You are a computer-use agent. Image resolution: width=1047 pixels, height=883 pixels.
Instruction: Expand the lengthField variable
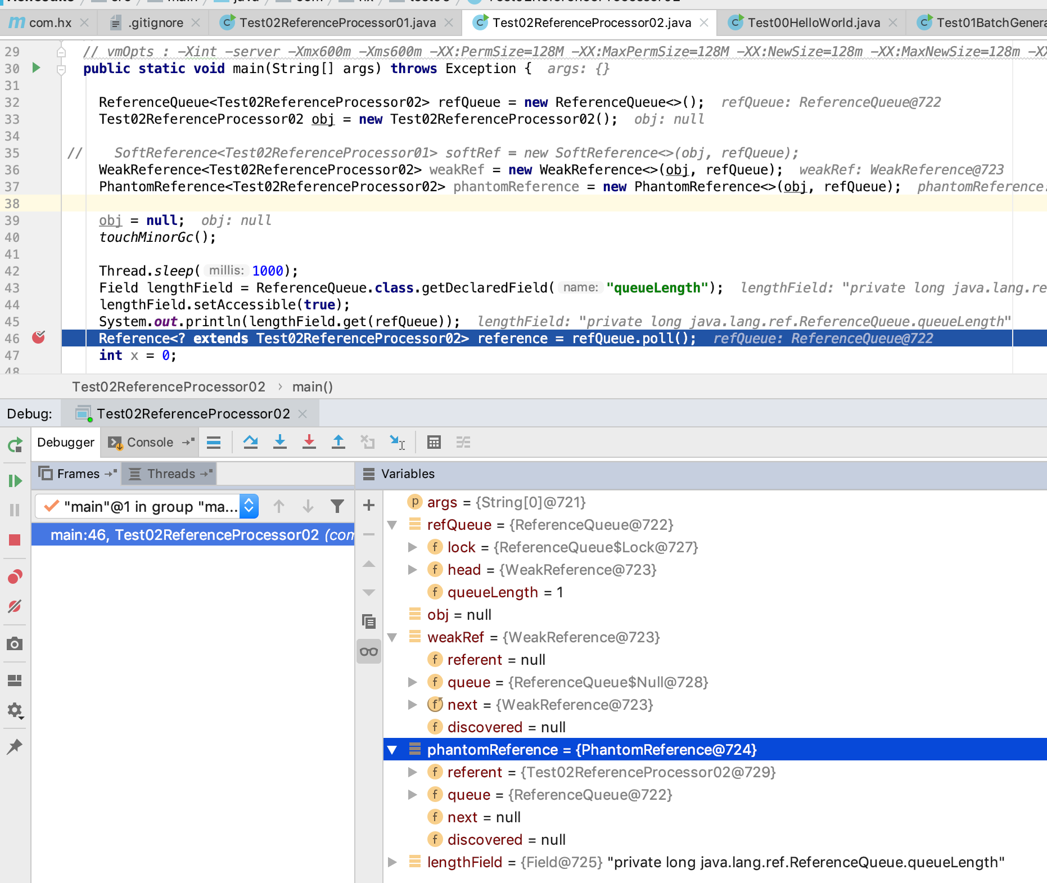coord(392,862)
